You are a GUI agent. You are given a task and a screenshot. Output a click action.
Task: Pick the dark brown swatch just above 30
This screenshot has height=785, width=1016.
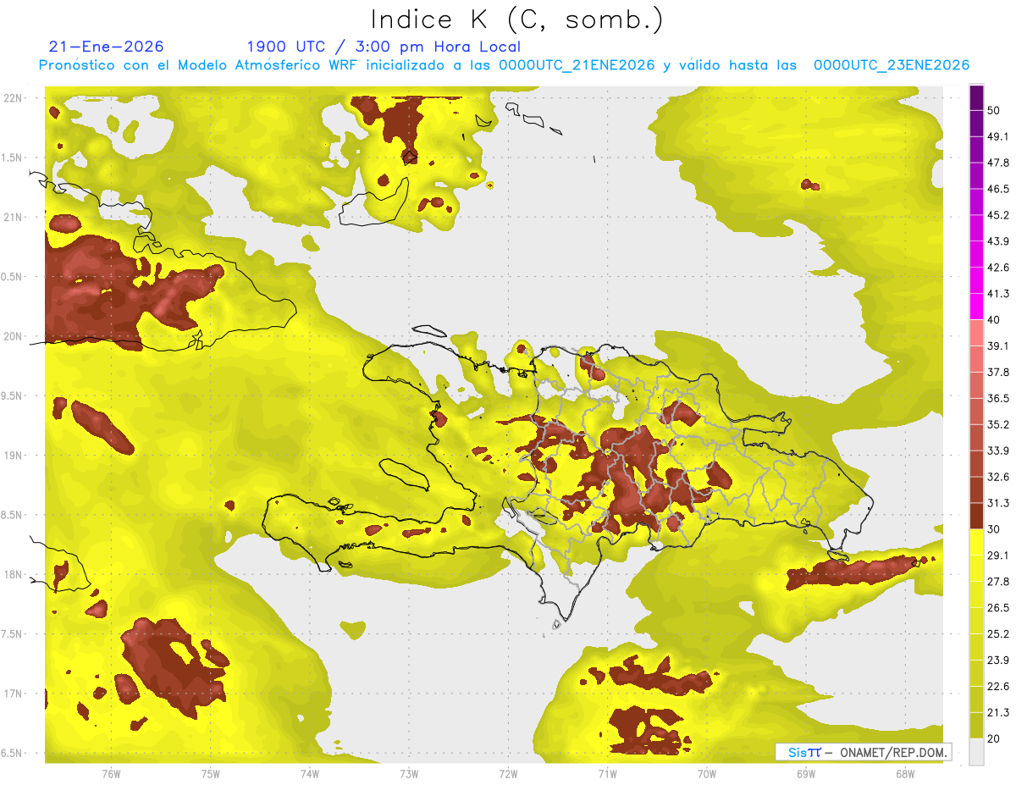[976, 516]
